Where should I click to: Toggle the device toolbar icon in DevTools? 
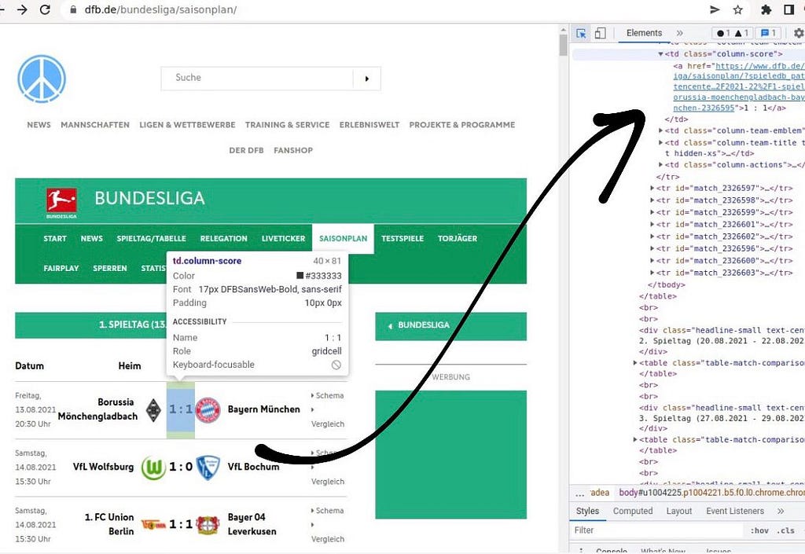[x=600, y=33]
